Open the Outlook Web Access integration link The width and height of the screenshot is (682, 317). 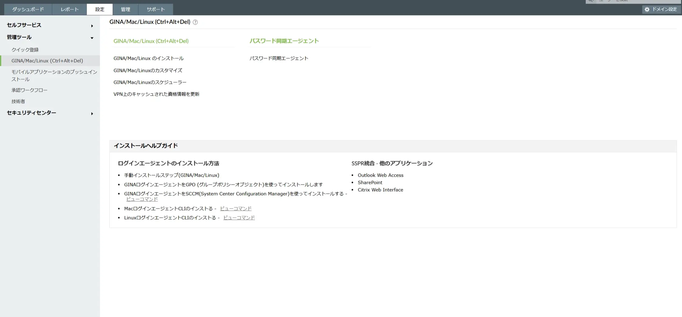(x=380, y=175)
